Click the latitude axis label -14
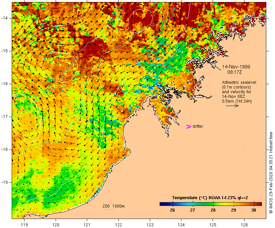The width and height of the screenshot is (275, 228). pos(4,18)
